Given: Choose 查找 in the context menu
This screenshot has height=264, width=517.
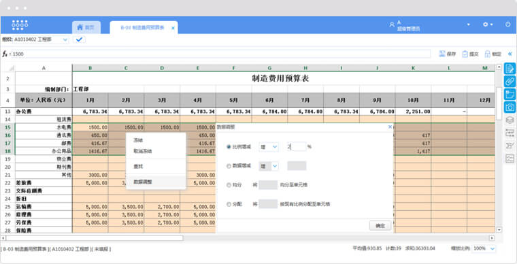Looking at the screenshot, I should pos(138,167).
